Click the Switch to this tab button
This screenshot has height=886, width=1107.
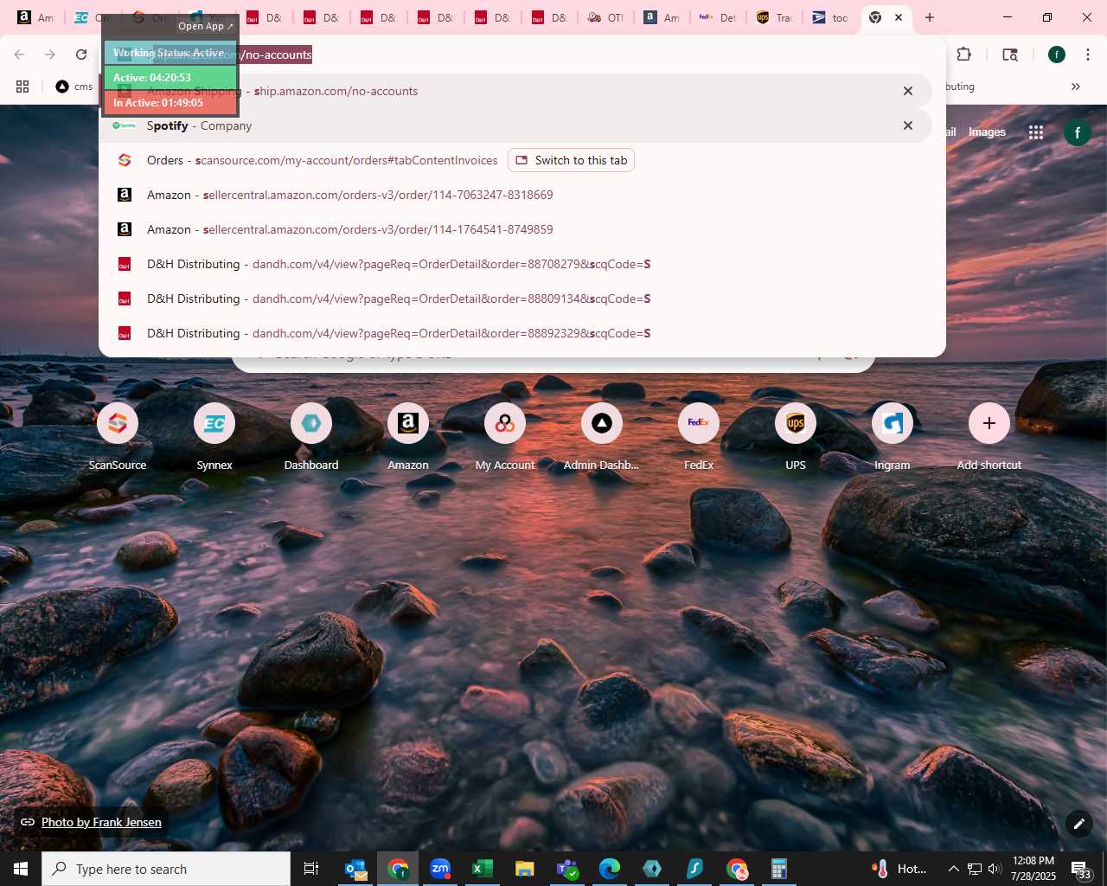(571, 160)
